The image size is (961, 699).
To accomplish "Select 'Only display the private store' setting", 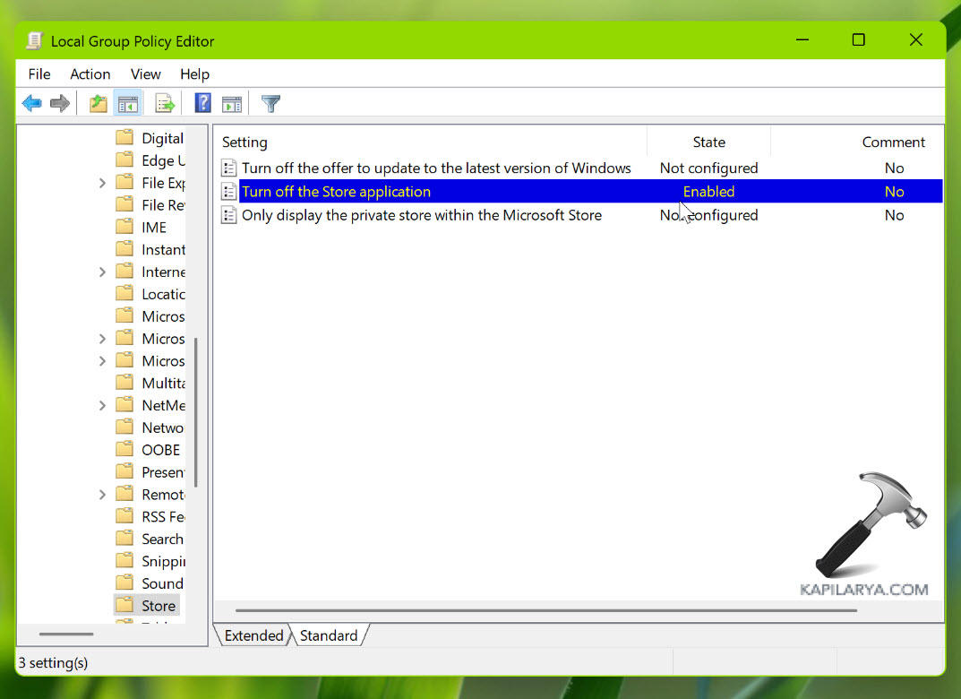I will (421, 215).
